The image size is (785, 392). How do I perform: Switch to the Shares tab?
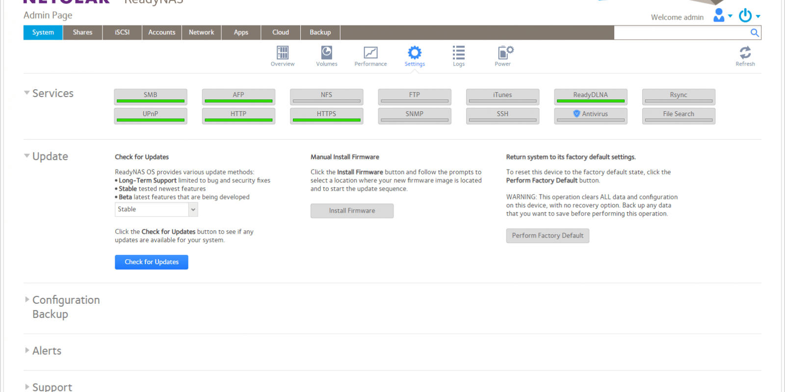tap(82, 32)
